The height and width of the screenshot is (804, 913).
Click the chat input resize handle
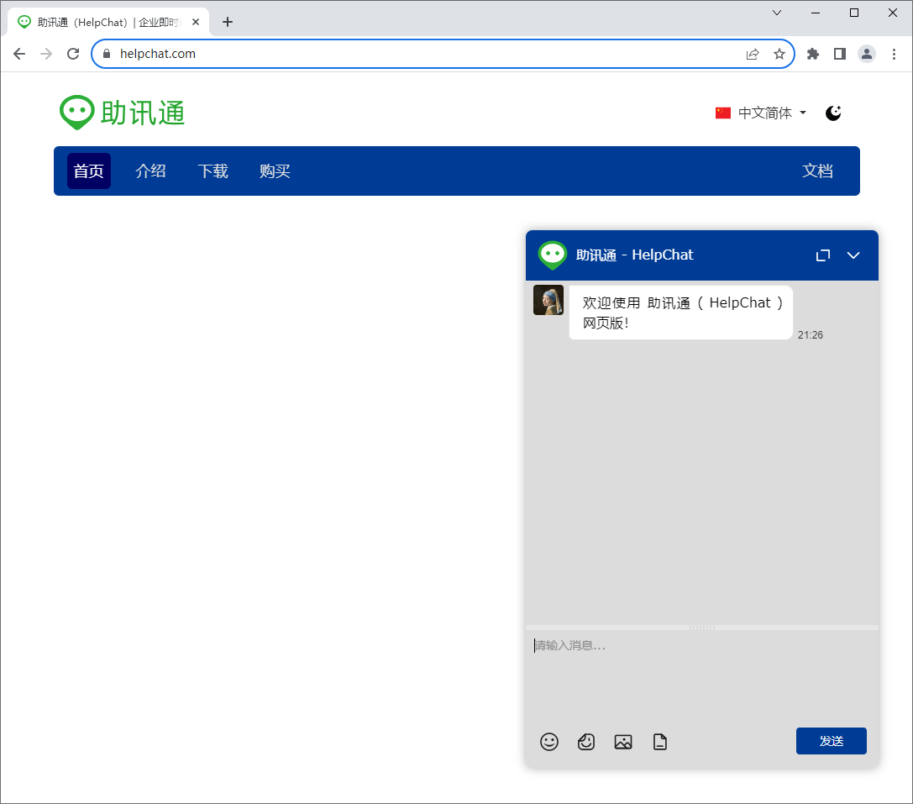coord(701,628)
